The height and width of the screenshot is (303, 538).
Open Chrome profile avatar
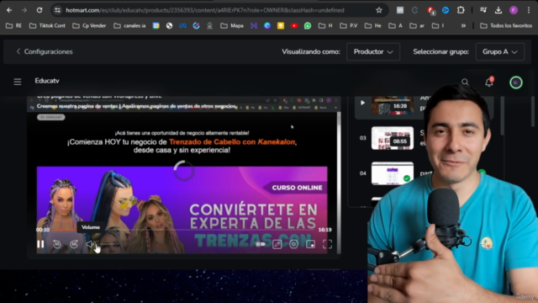[514, 10]
